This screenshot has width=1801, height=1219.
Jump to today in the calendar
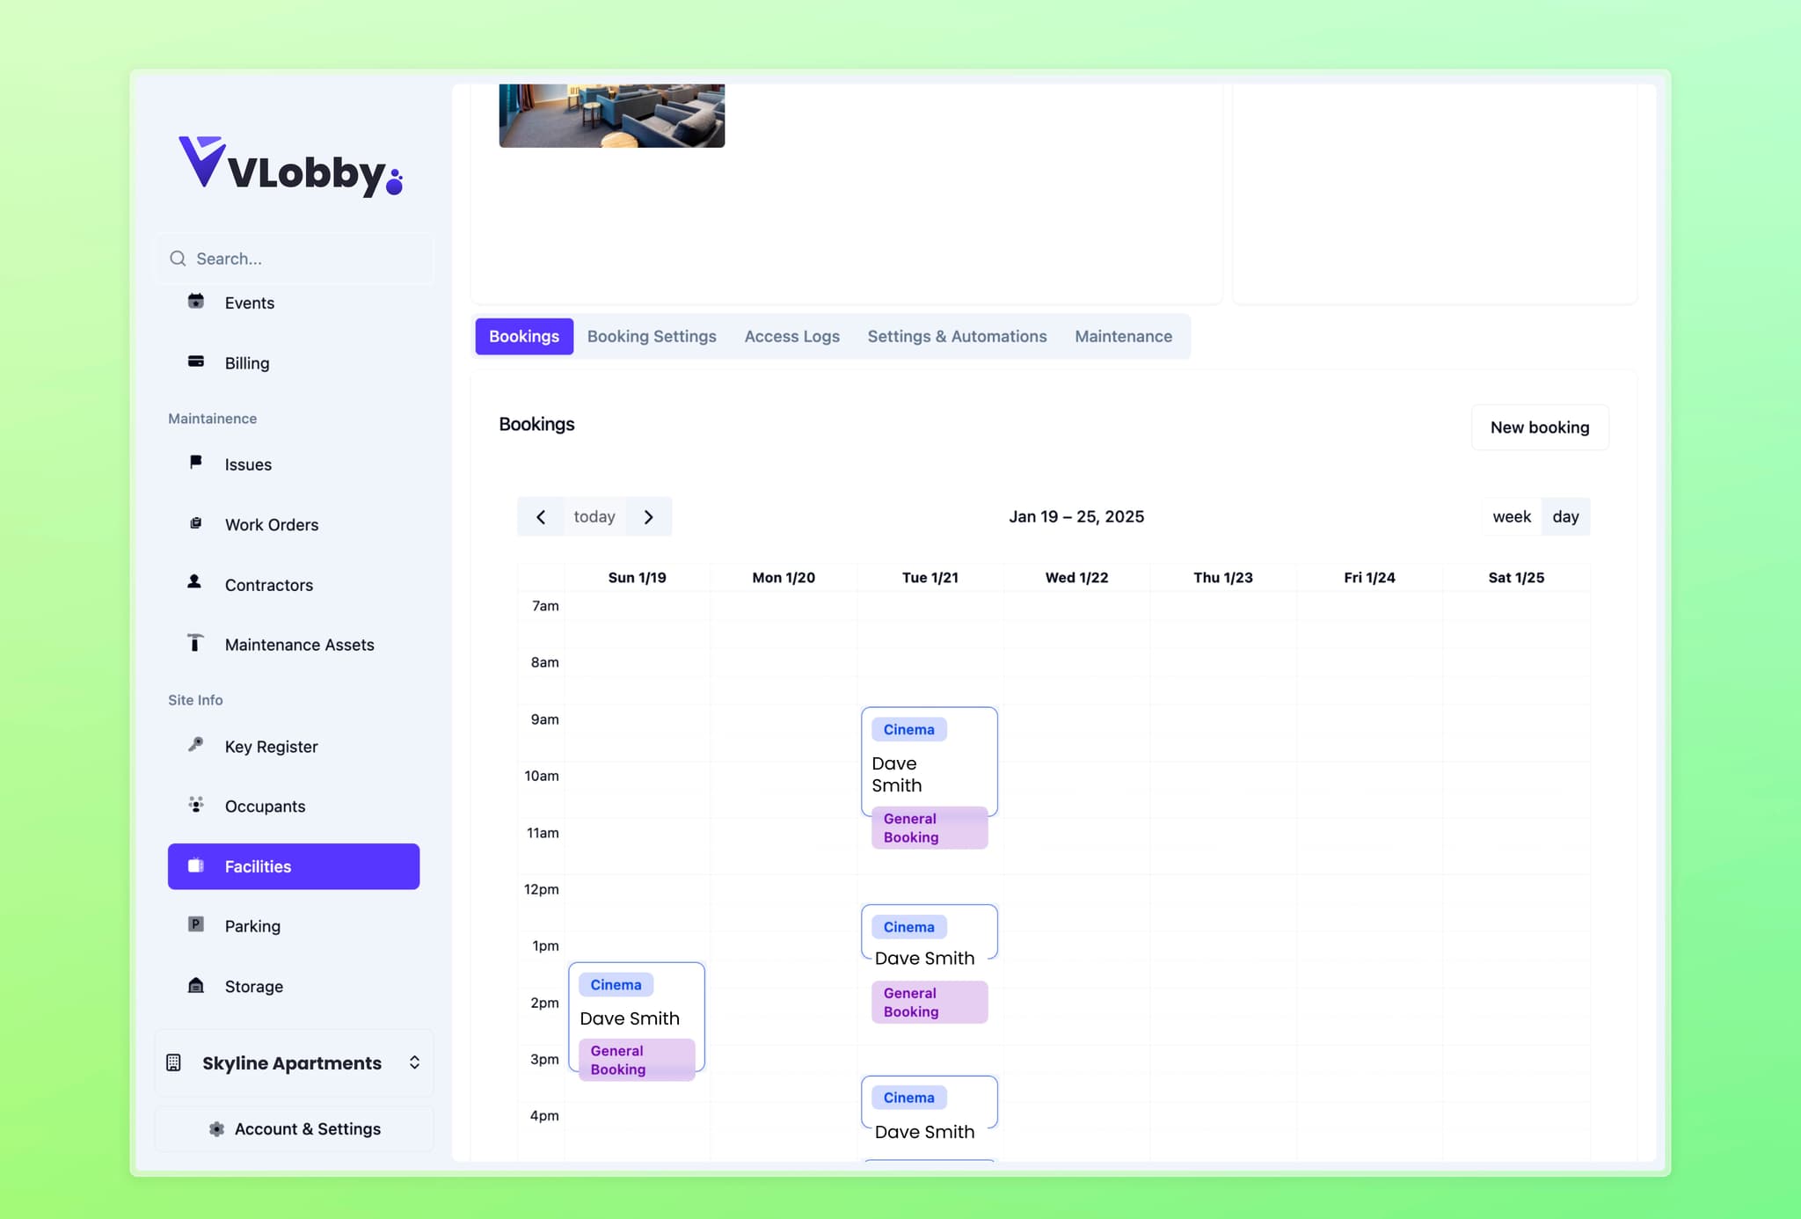[x=594, y=516]
